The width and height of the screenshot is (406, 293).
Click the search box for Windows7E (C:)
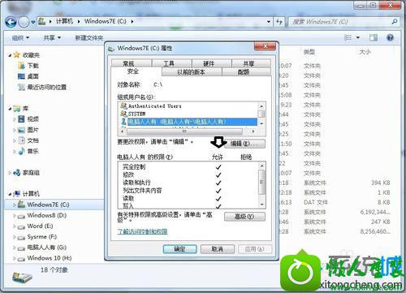pyautogui.click(x=343, y=22)
